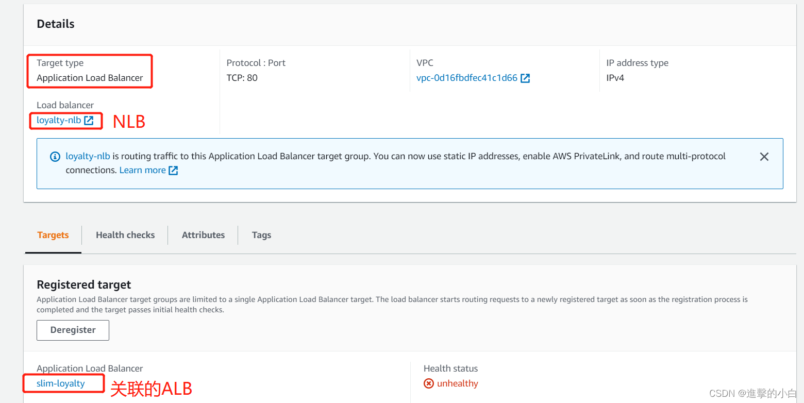Screen dimensions: 804x403
Task: Switch to the Health checks tab
Action: 125,235
